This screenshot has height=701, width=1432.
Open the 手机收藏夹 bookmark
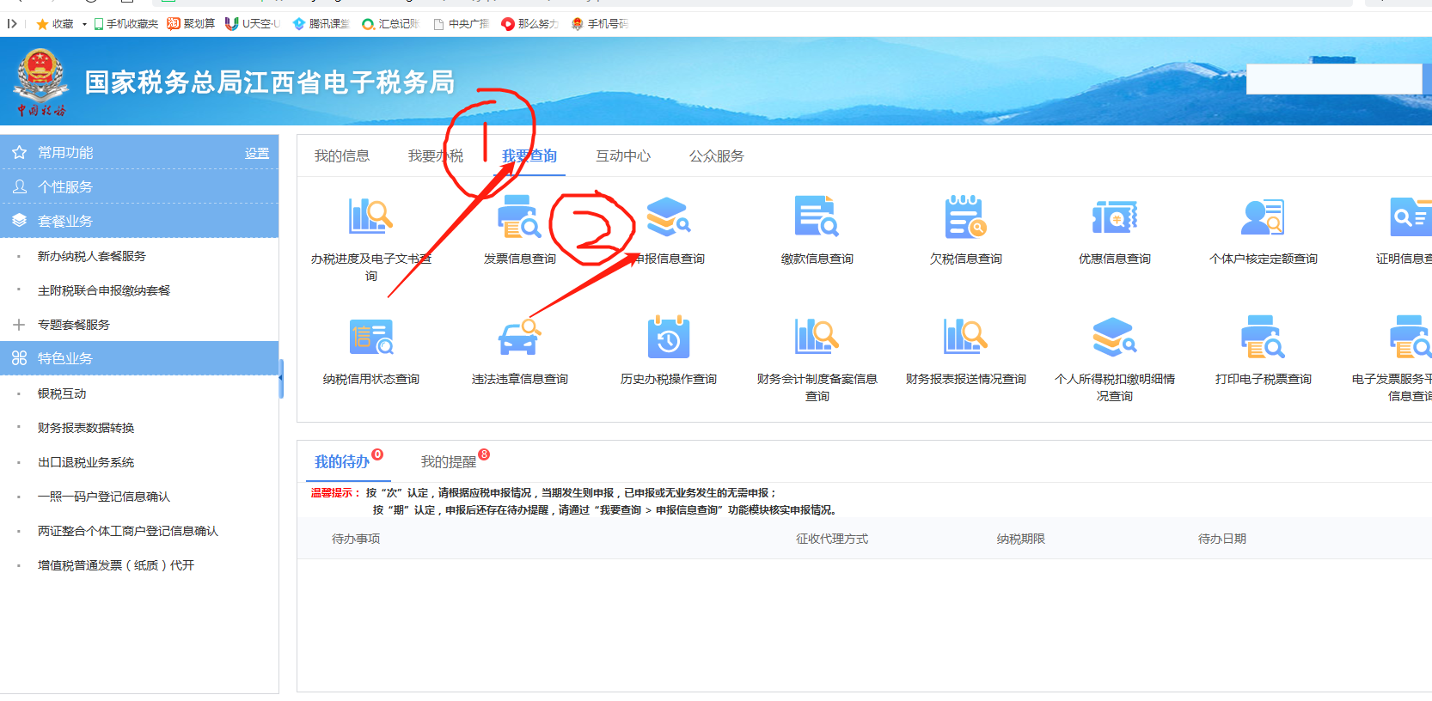click(x=125, y=24)
